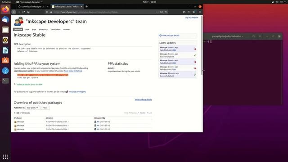288x162 pixels.
Task: Close the Inkscape Stable tab
Action: 81,7
